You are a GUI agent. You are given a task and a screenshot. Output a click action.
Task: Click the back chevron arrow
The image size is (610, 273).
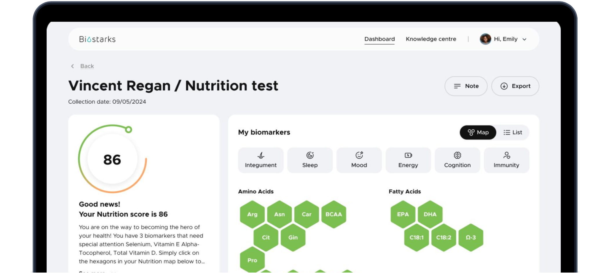pyautogui.click(x=72, y=66)
